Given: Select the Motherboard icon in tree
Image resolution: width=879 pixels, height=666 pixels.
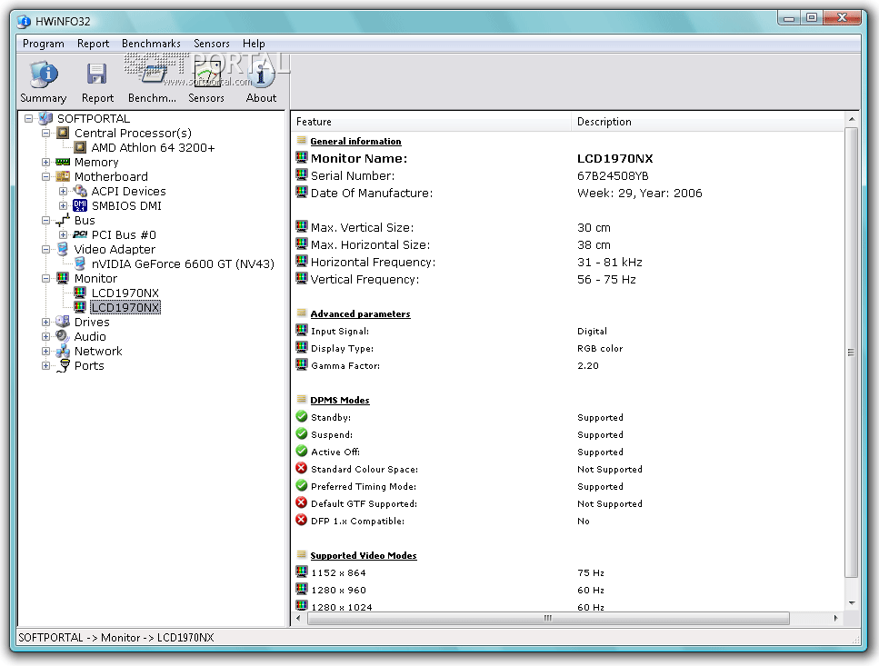Looking at the screenshot, I should click(63, 177).
